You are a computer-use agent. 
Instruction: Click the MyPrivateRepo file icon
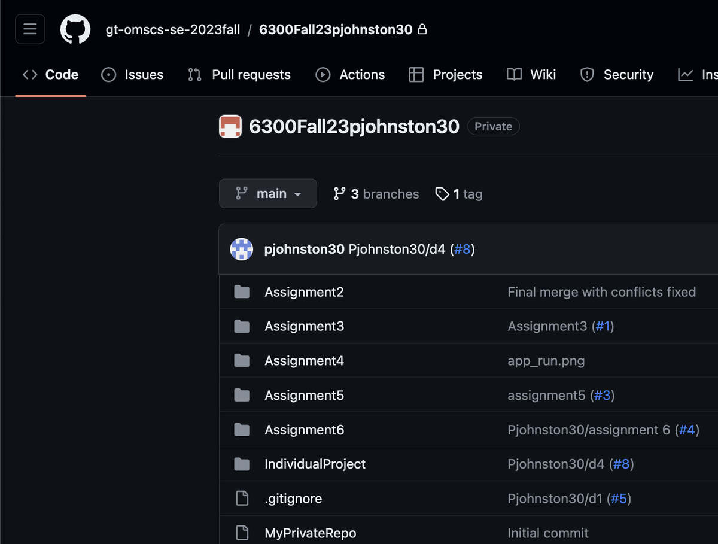point(242,533)
